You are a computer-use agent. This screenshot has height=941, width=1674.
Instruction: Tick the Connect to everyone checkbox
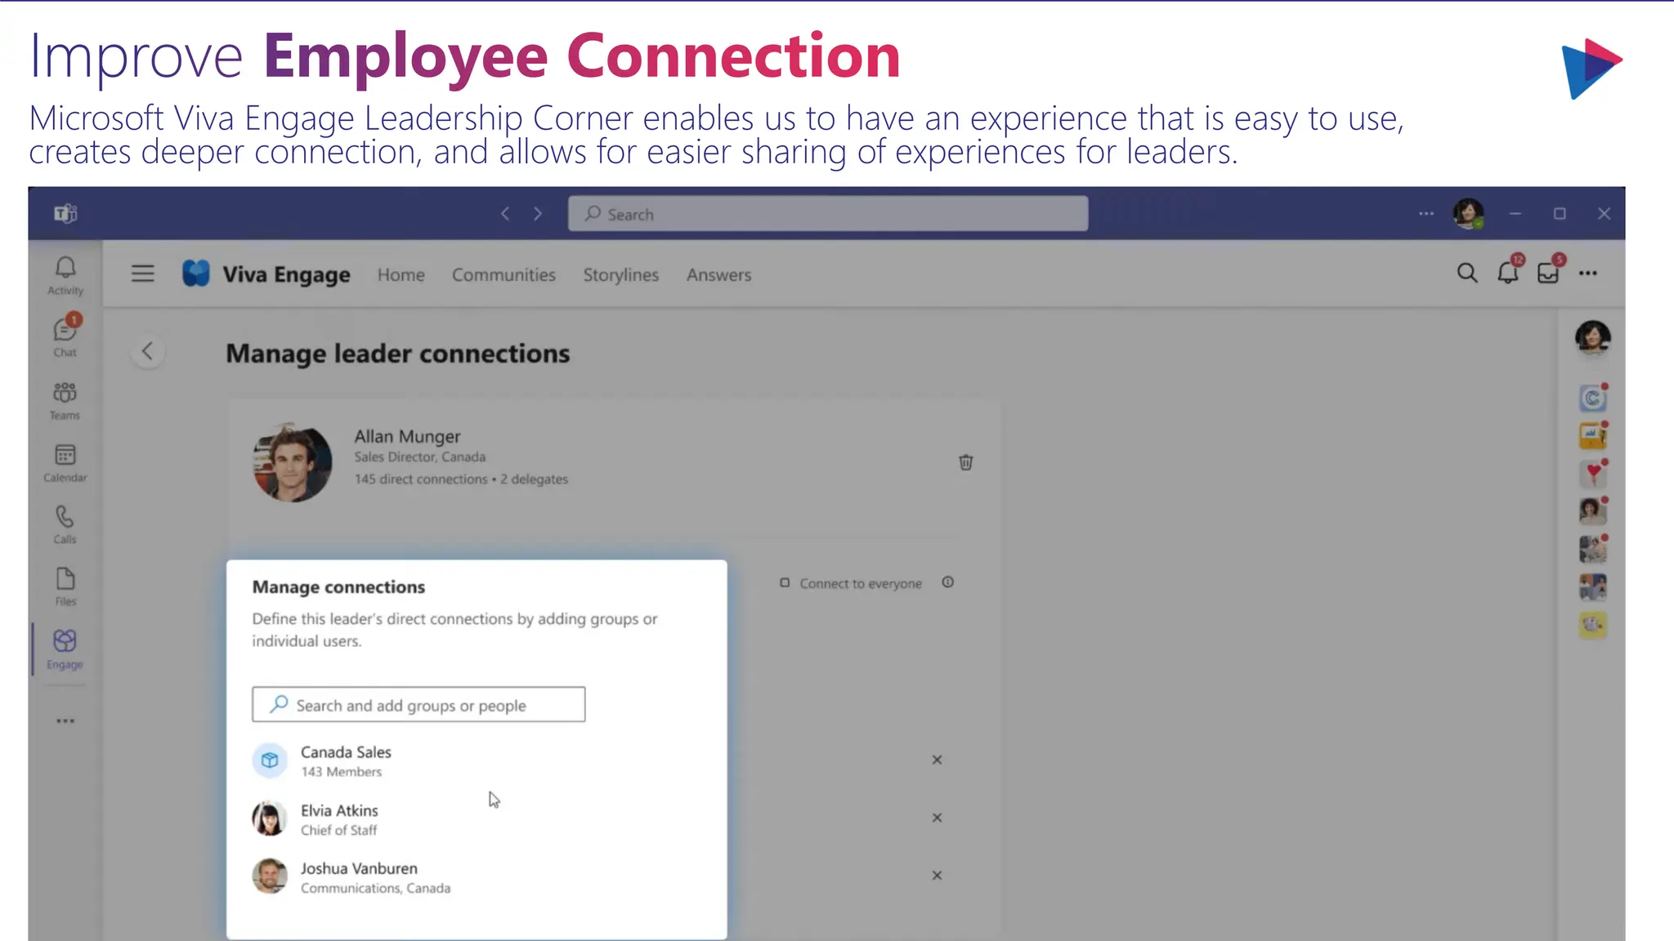(785, 582)
